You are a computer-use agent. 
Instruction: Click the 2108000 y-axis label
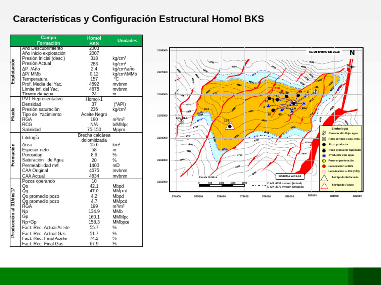pos(162,50)
